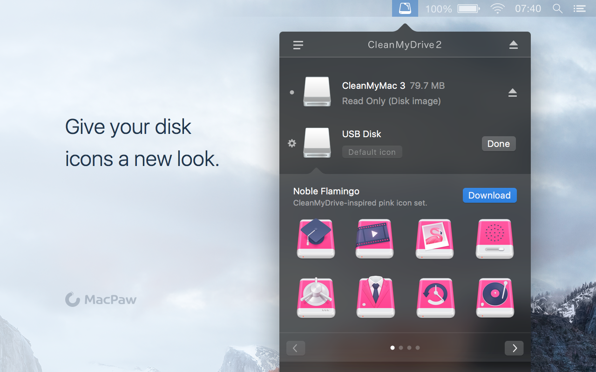Click the CleanMyMac 3 drive icon
596x372 pixels.
click(x=317, y=92)
